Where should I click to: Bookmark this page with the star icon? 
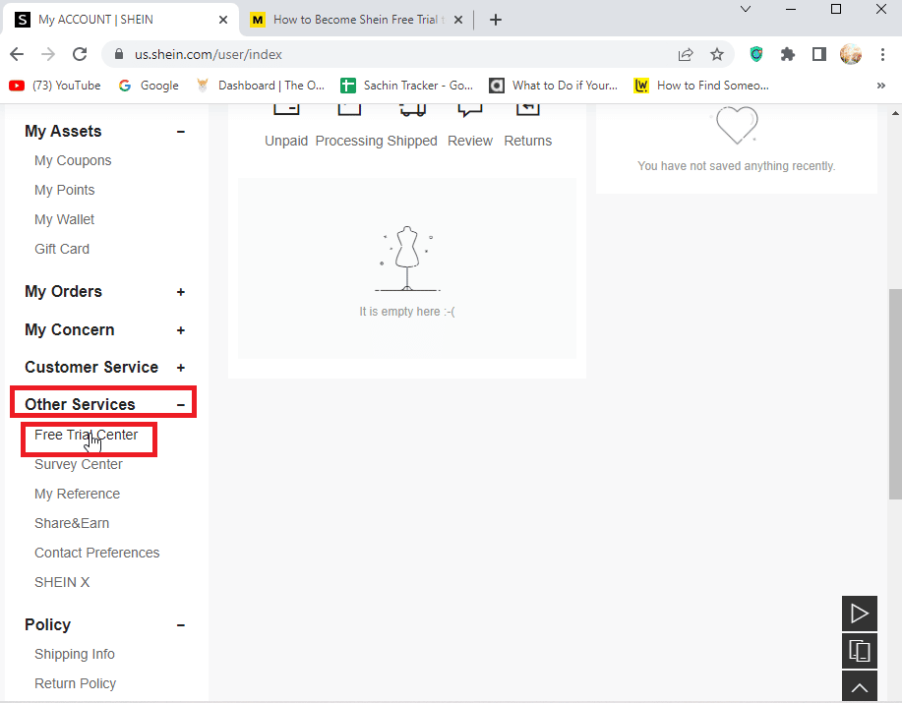coord(717,55)
